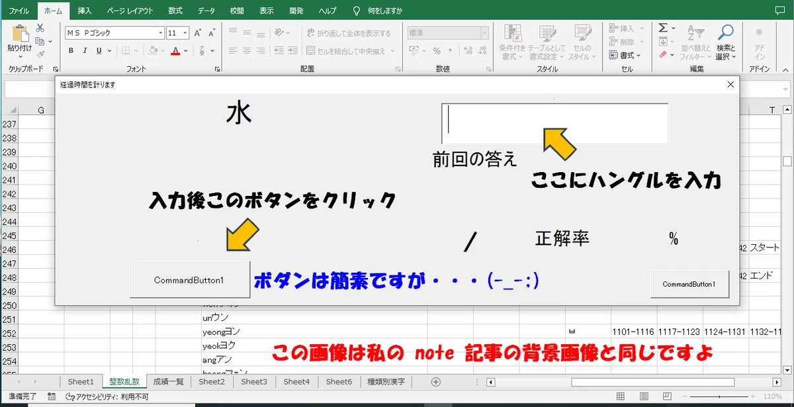Click the phonetic guide (furigana) icon
Image resolution: width=794 pixels, height=407 pixels.
[x=202, y=50]
